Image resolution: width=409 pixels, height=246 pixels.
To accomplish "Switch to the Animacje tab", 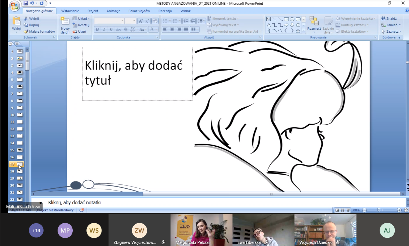I will click(113, 11).
